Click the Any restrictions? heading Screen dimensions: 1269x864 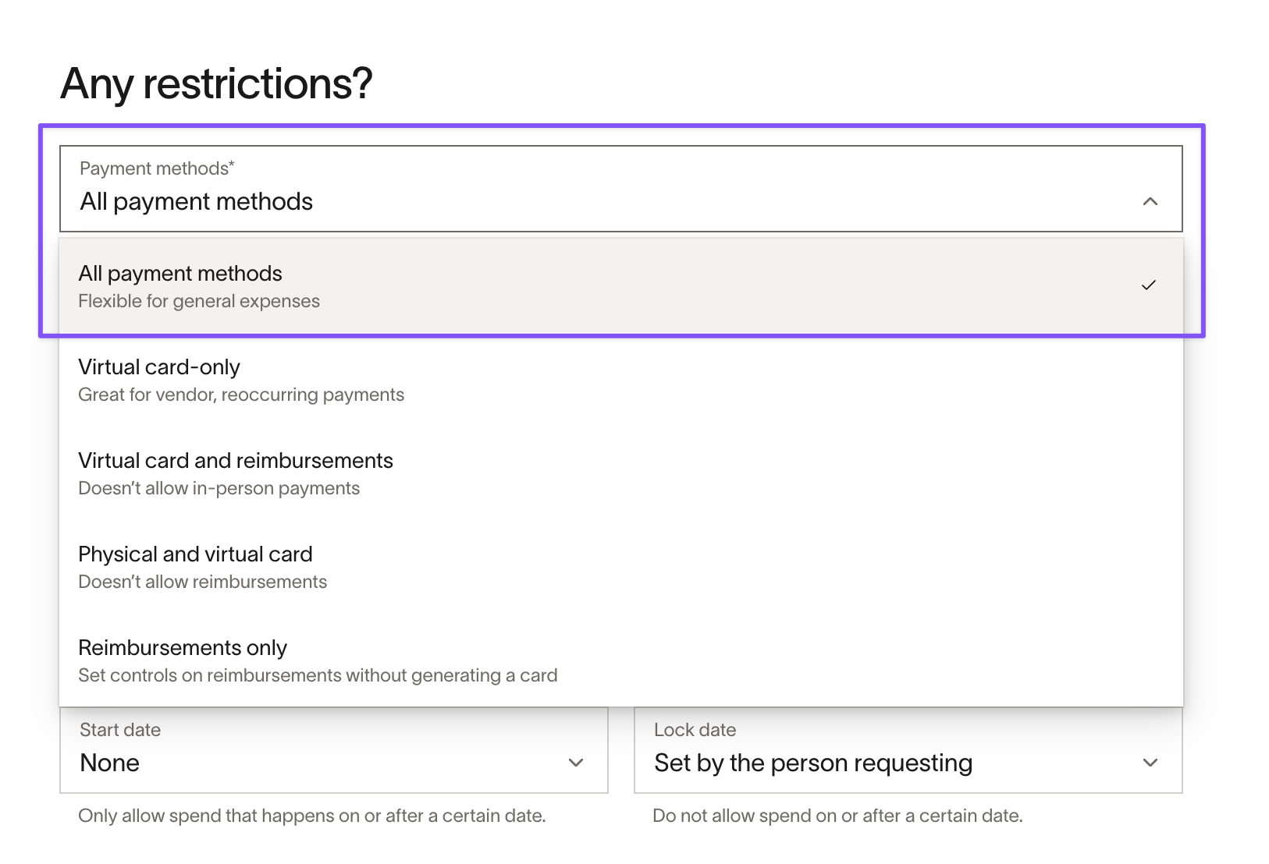pos(216,83)
